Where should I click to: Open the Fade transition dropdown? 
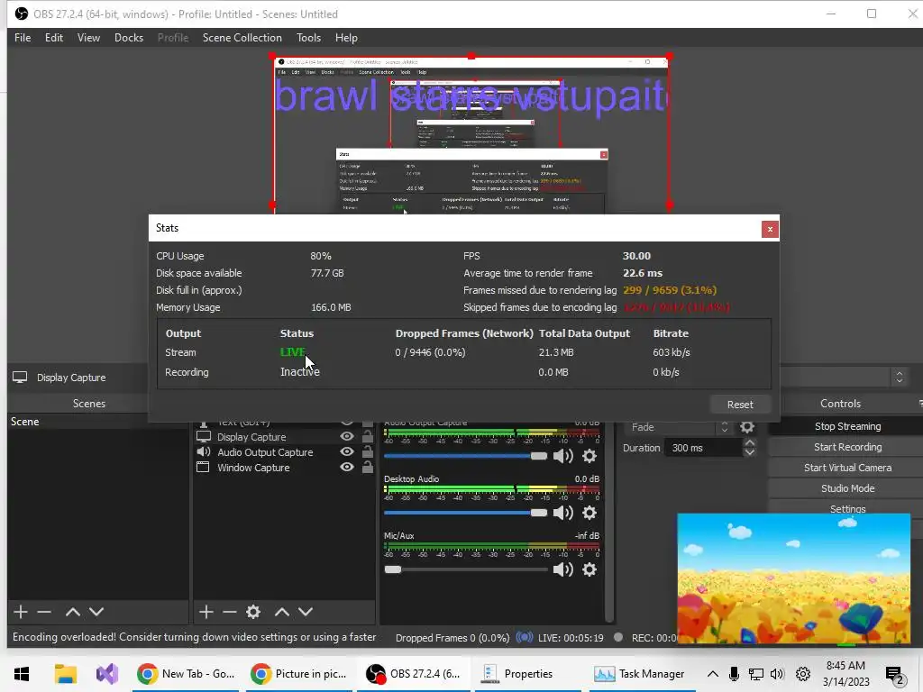(679, 427)
